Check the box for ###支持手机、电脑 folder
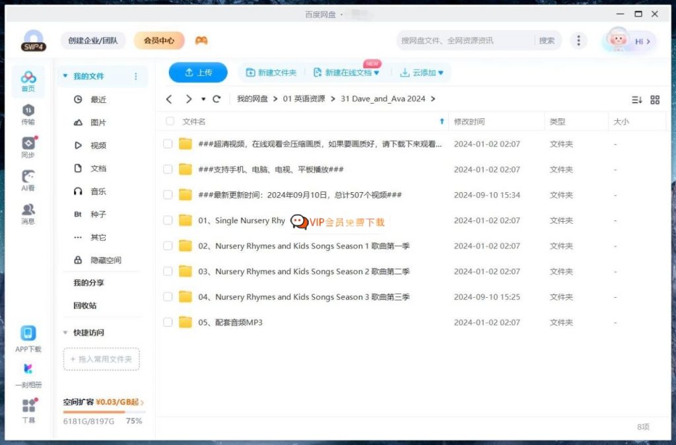Viewport: 676px width, 445px height. coord(168,169)
